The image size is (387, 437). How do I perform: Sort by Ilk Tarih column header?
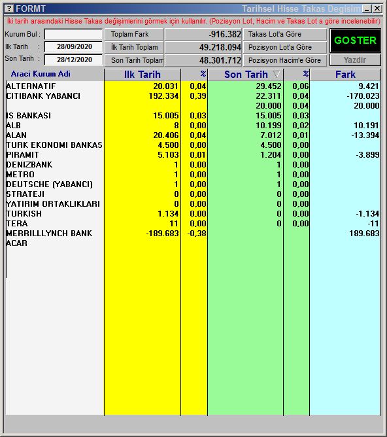tap(143, 75)
